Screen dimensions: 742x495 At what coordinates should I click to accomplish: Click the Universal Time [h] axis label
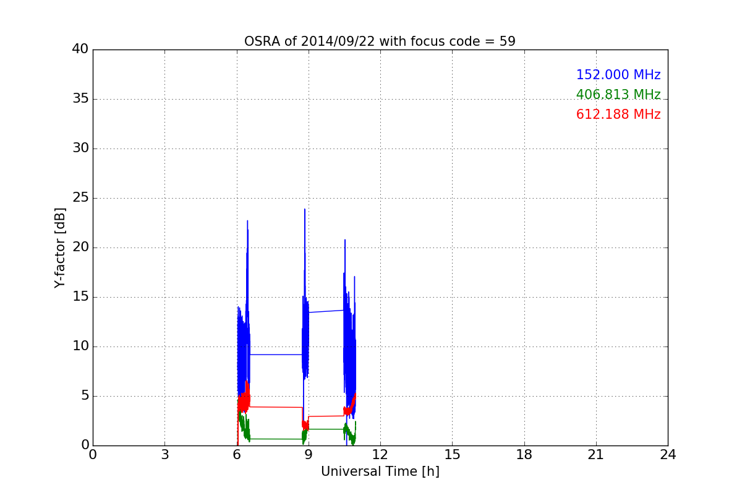[x=380, y=471]
